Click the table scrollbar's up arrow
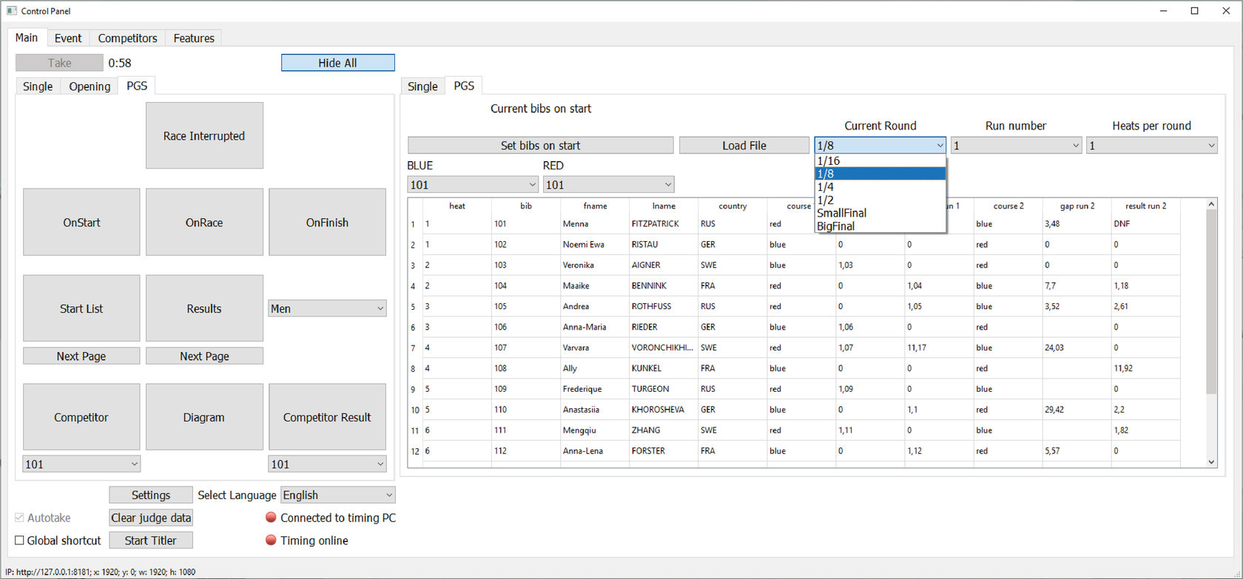 tap(1211, 204)
